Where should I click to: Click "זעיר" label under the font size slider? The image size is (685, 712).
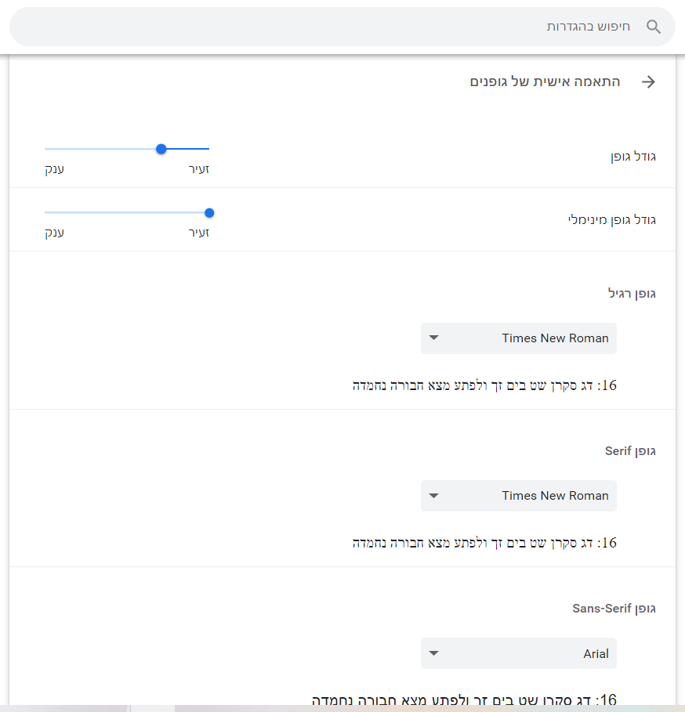click(x=199, y=169)
